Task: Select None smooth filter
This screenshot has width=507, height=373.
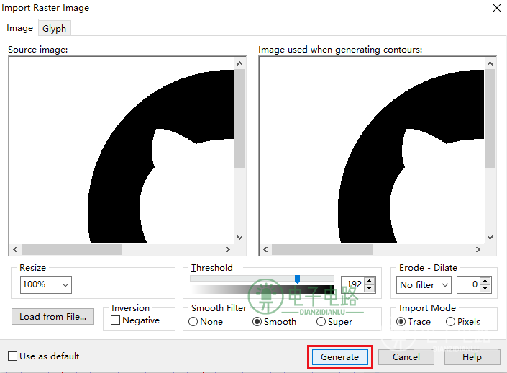Action: click(x=193, y=322)
